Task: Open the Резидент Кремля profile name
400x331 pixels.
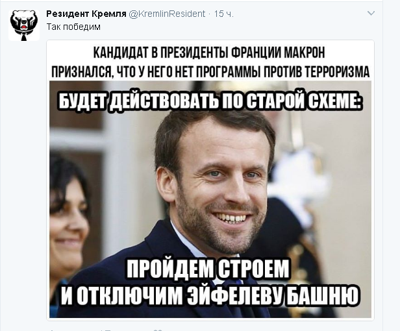Action: (86, 14)
